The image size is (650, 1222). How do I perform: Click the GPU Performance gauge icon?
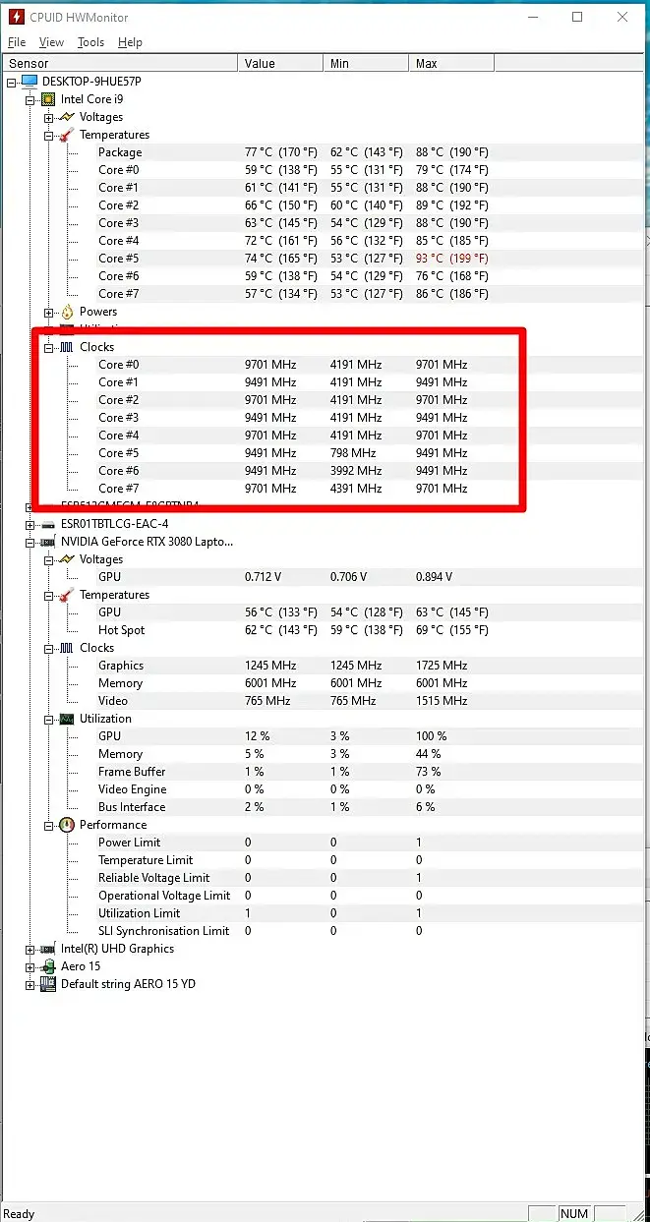click(x=67, y=825)
